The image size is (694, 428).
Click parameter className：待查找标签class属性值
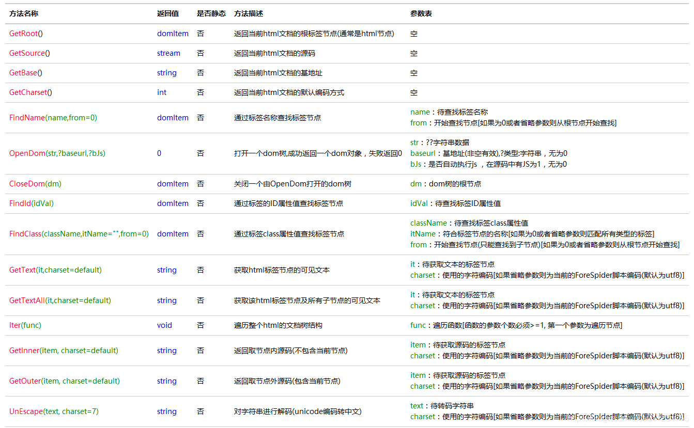coord(469,223)
